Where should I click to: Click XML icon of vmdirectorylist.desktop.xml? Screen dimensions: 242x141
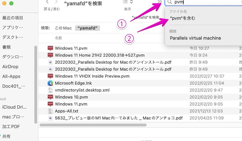[x=50, y=90]
